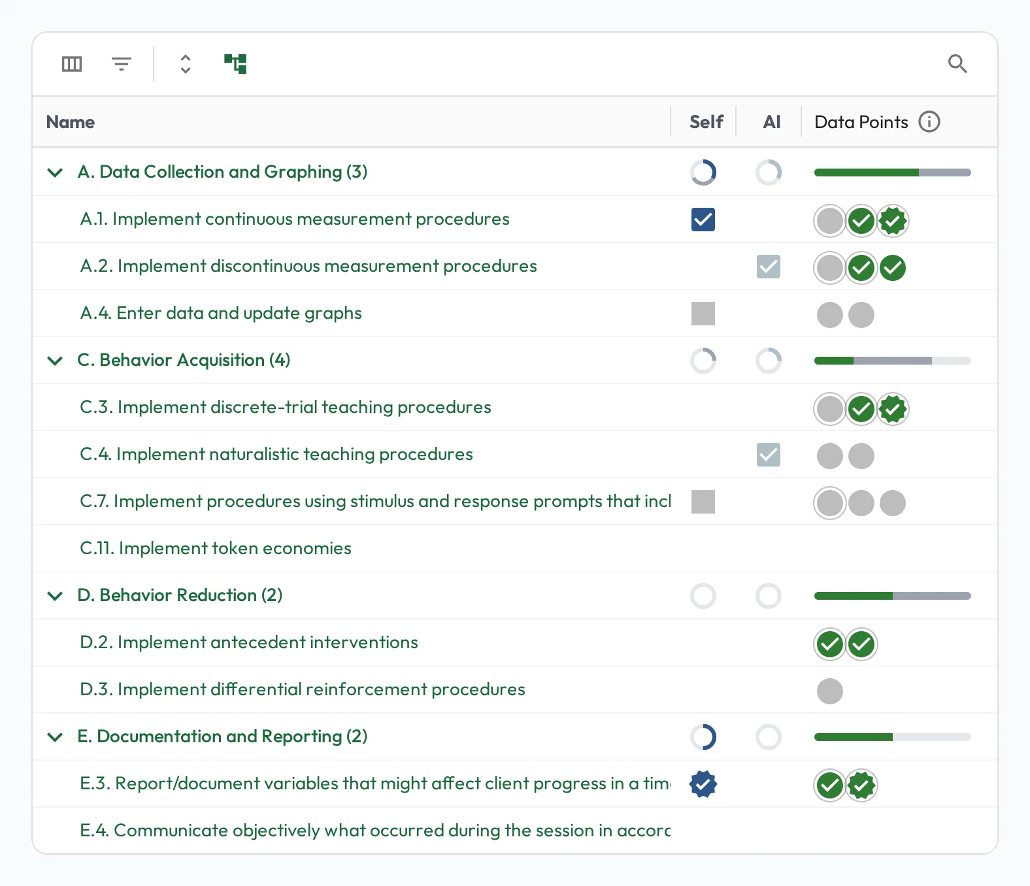
Task: Click the badge-shaped data point for C.3
Action: (x=893, y=409)
